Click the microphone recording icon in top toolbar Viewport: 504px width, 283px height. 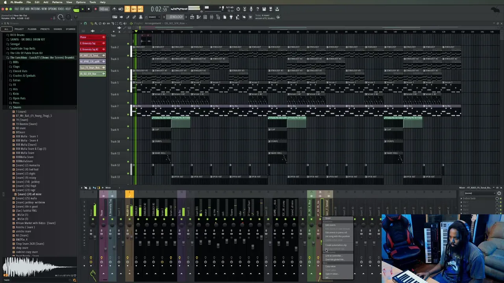click(251, 9)
